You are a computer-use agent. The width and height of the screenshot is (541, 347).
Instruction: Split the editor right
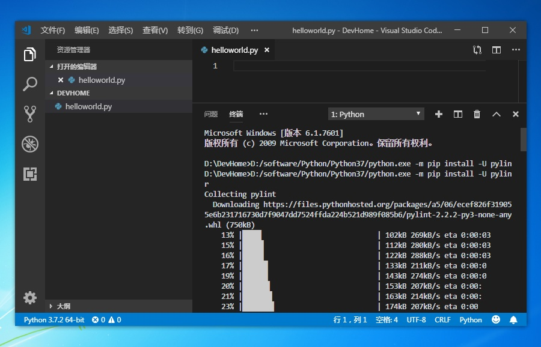pos(496,50)
